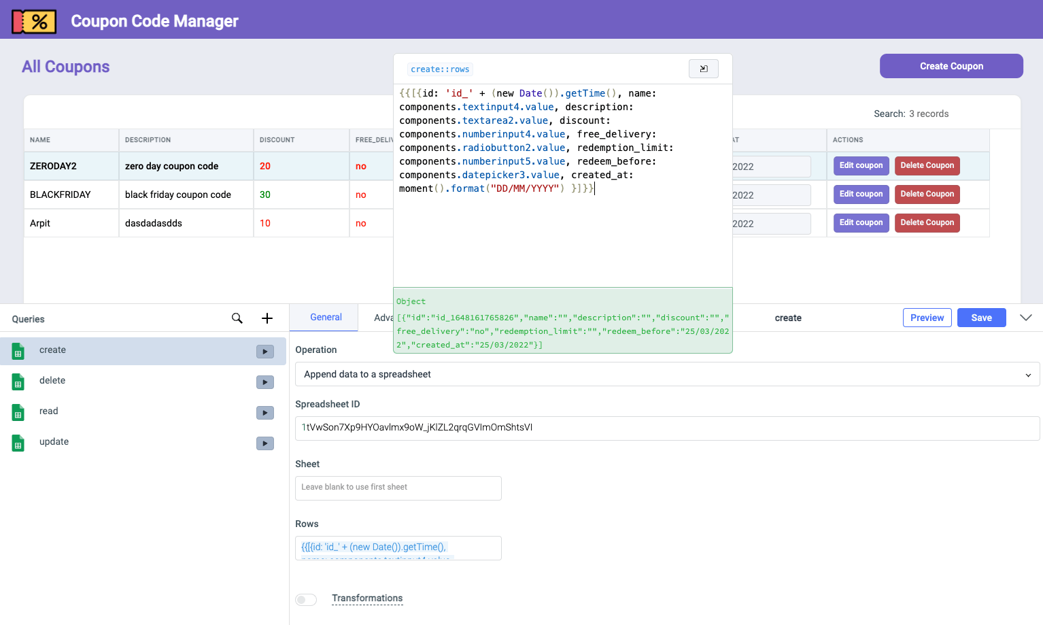Viewport: 1043px width, 625px height.
Task: Switch to the General tab
Action: click(x=326, y=318)
